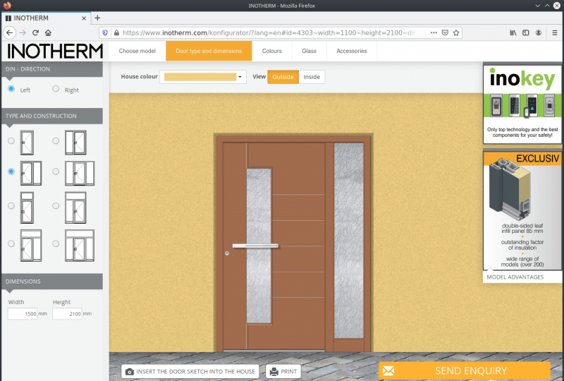
Task: Click the INOTHERM browser tab
Action: [46, 18]
